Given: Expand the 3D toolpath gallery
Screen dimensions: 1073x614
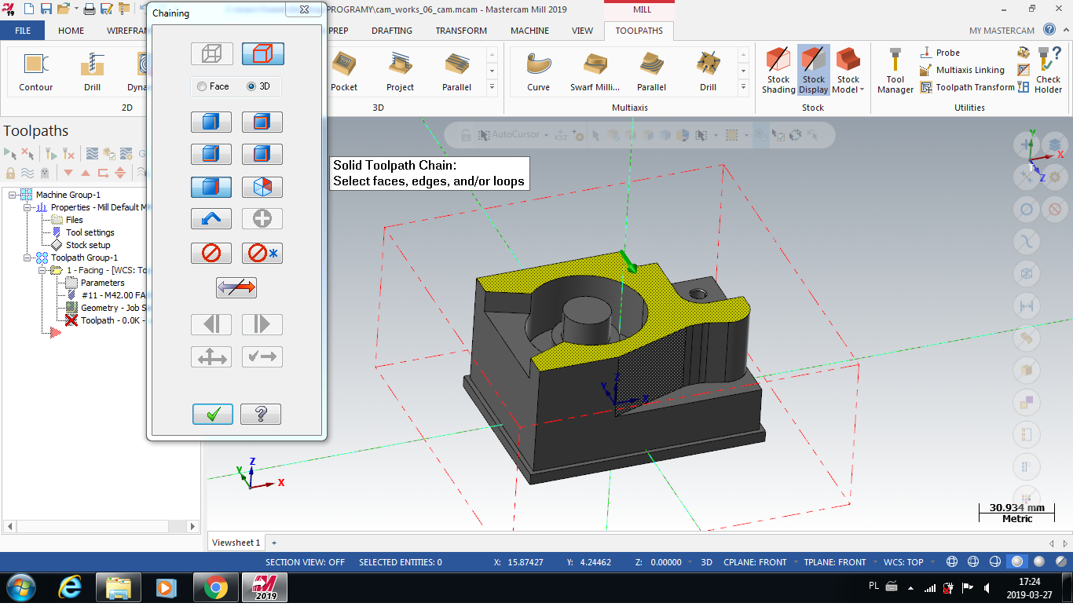Looking at the screenshot, I should (x=493, y=88).
